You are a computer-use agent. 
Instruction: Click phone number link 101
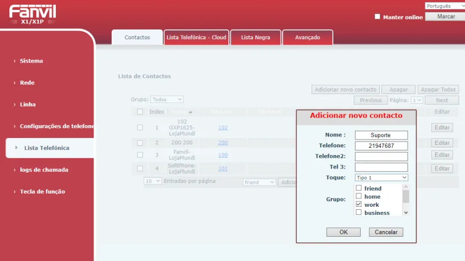click(223, 168)
